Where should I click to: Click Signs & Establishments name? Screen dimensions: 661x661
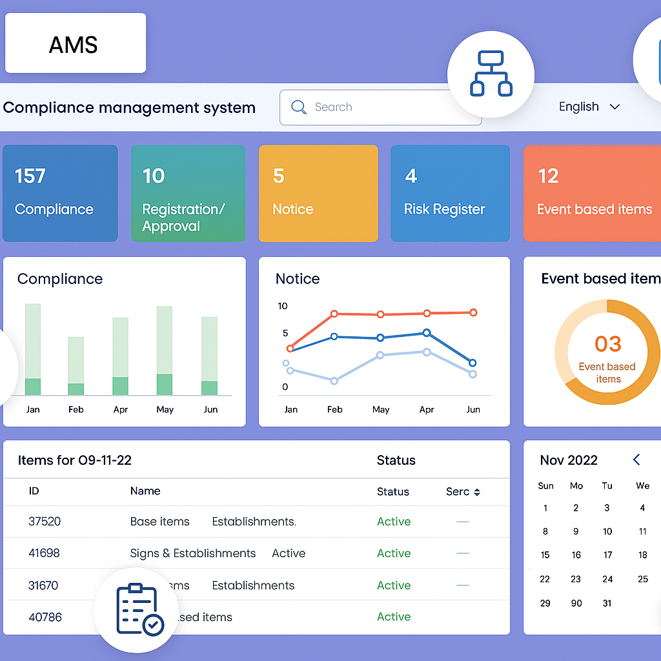(192, 553)
